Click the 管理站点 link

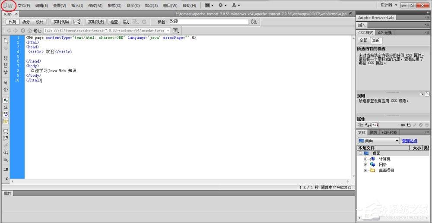coord(410,141)
